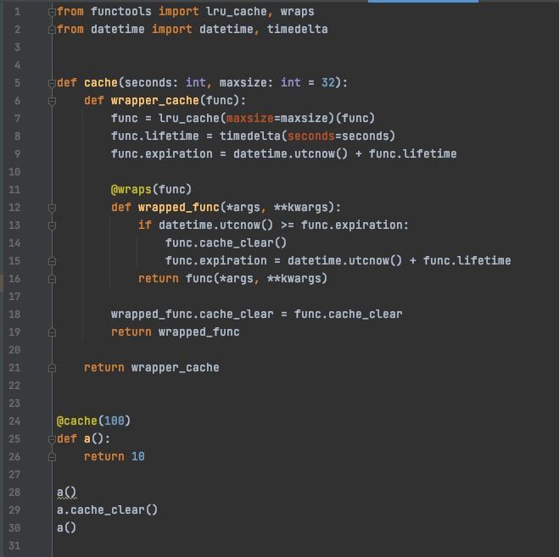
Task: Click the fold end marker on line 21
Action: point(52,368)
